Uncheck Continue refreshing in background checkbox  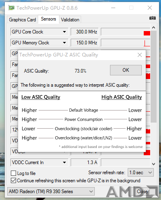click(13, 181)
